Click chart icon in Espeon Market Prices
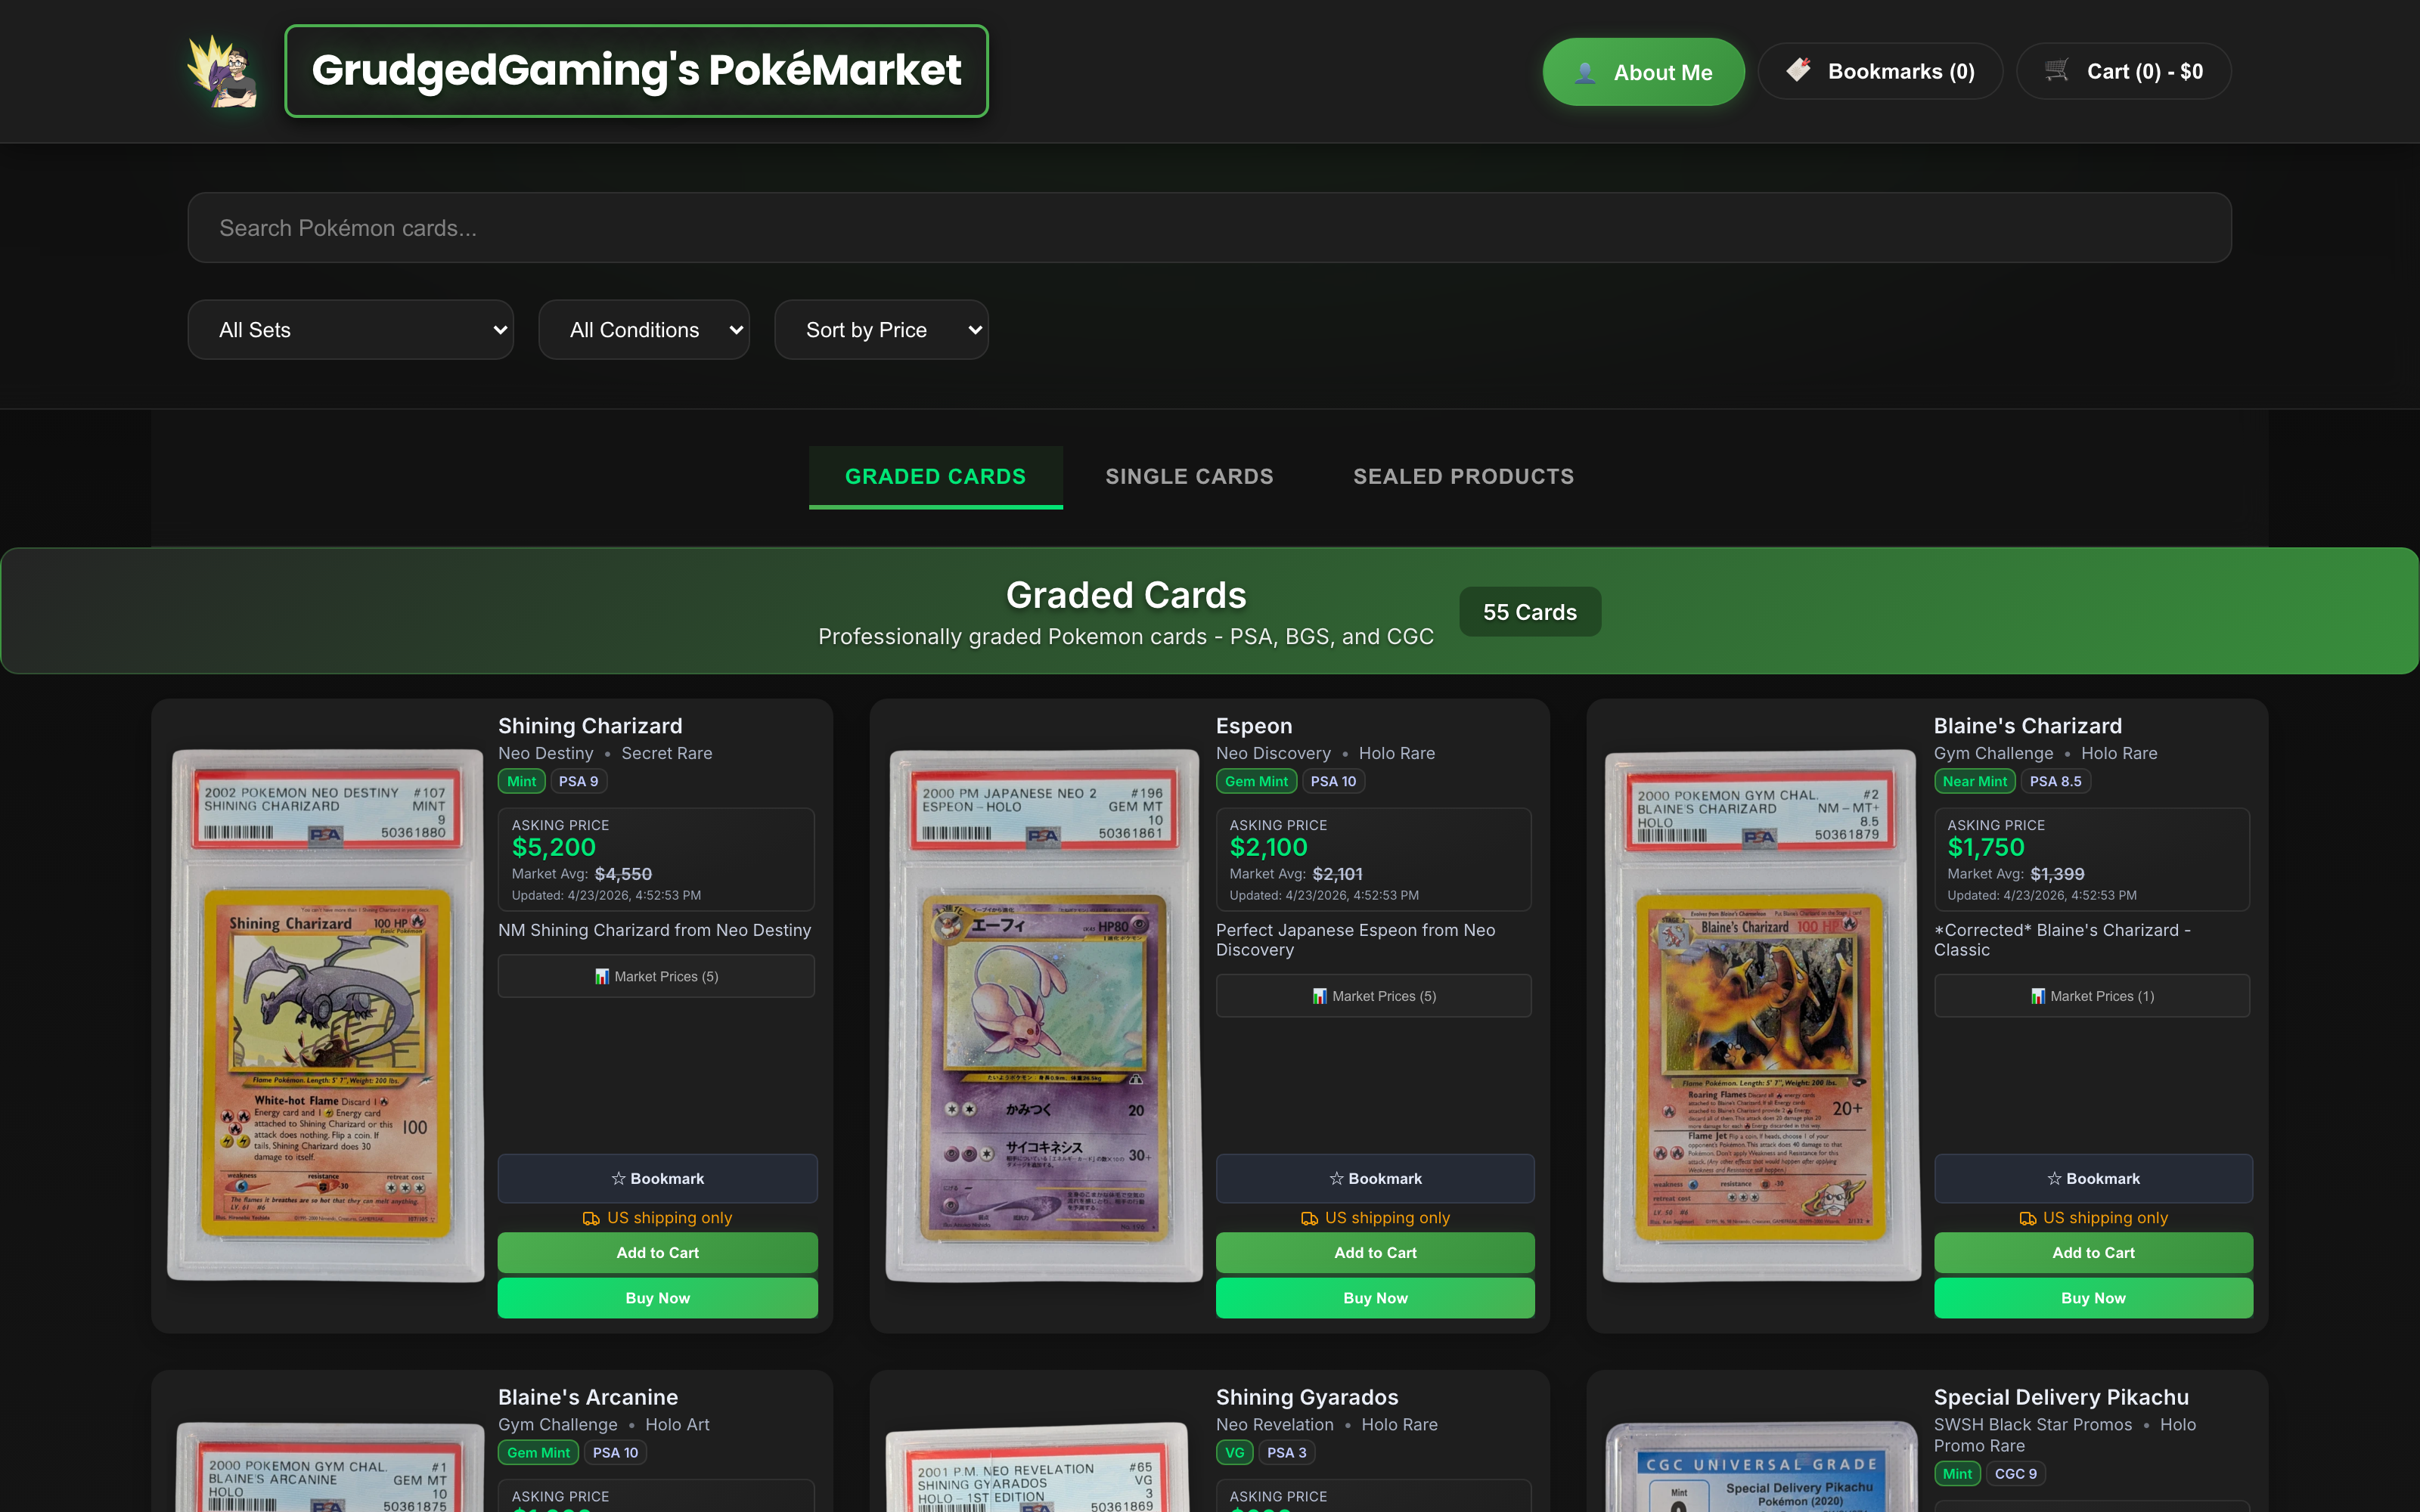The width and height of the screenshot is (2420, 1512). pos(1320,996)
